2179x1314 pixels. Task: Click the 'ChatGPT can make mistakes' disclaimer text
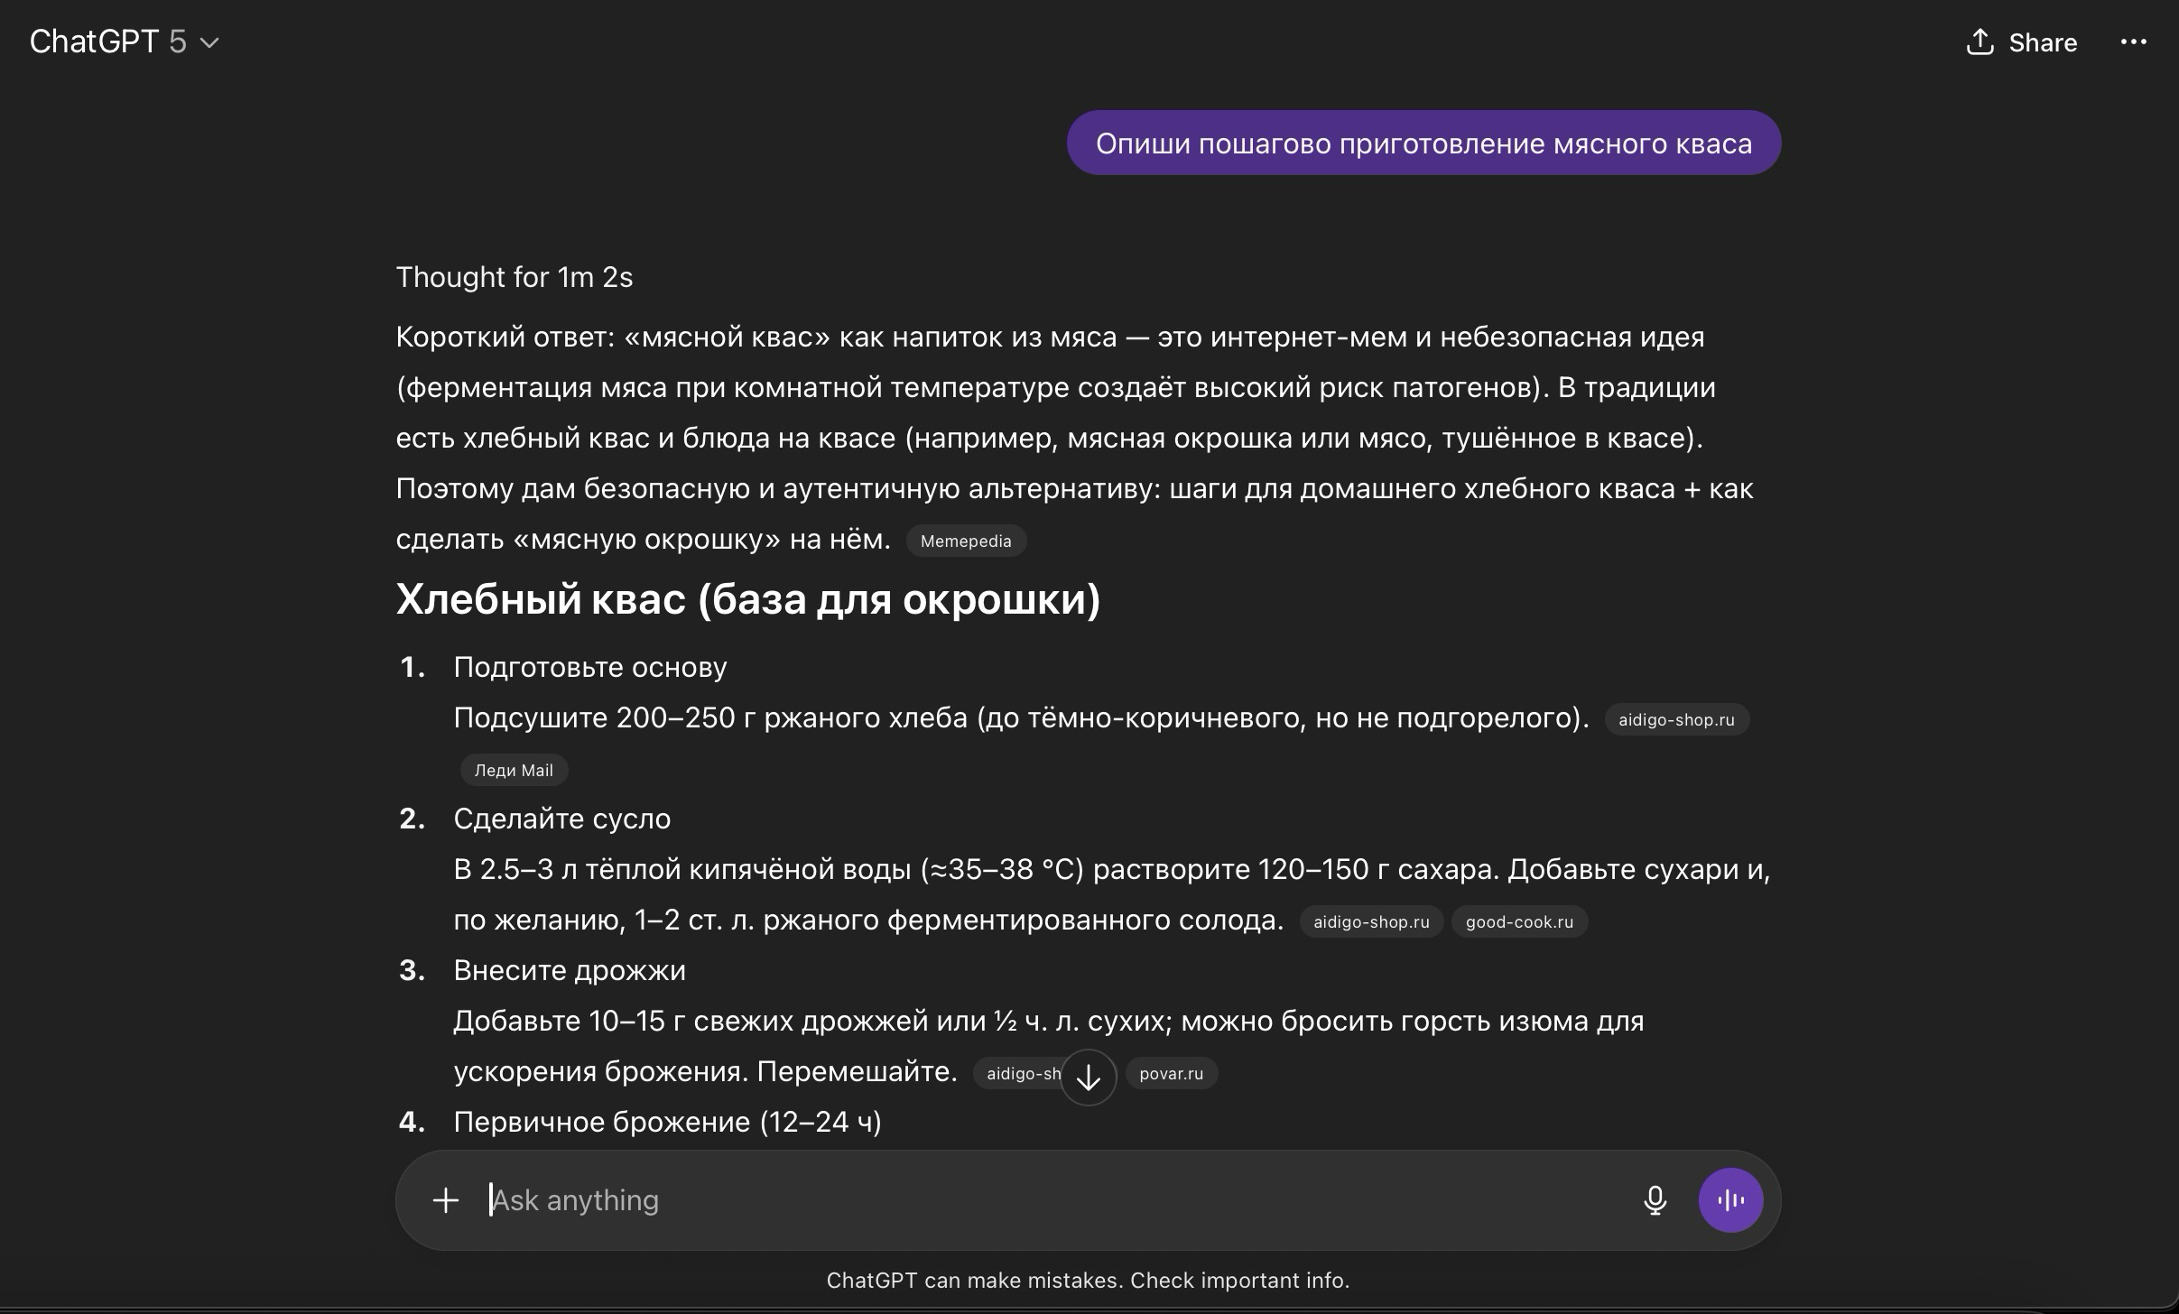(x=1088, y=1280)
